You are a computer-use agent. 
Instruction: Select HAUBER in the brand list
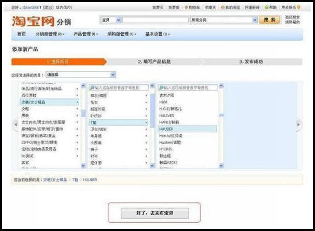point(166,129)
